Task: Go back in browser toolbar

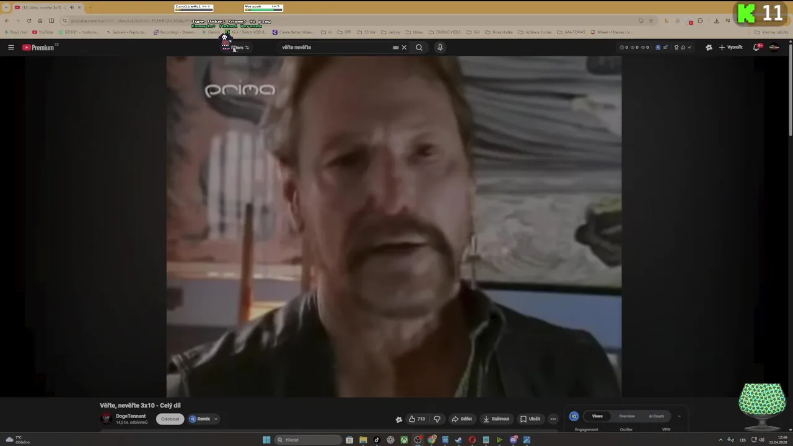Action: (7, 20)
